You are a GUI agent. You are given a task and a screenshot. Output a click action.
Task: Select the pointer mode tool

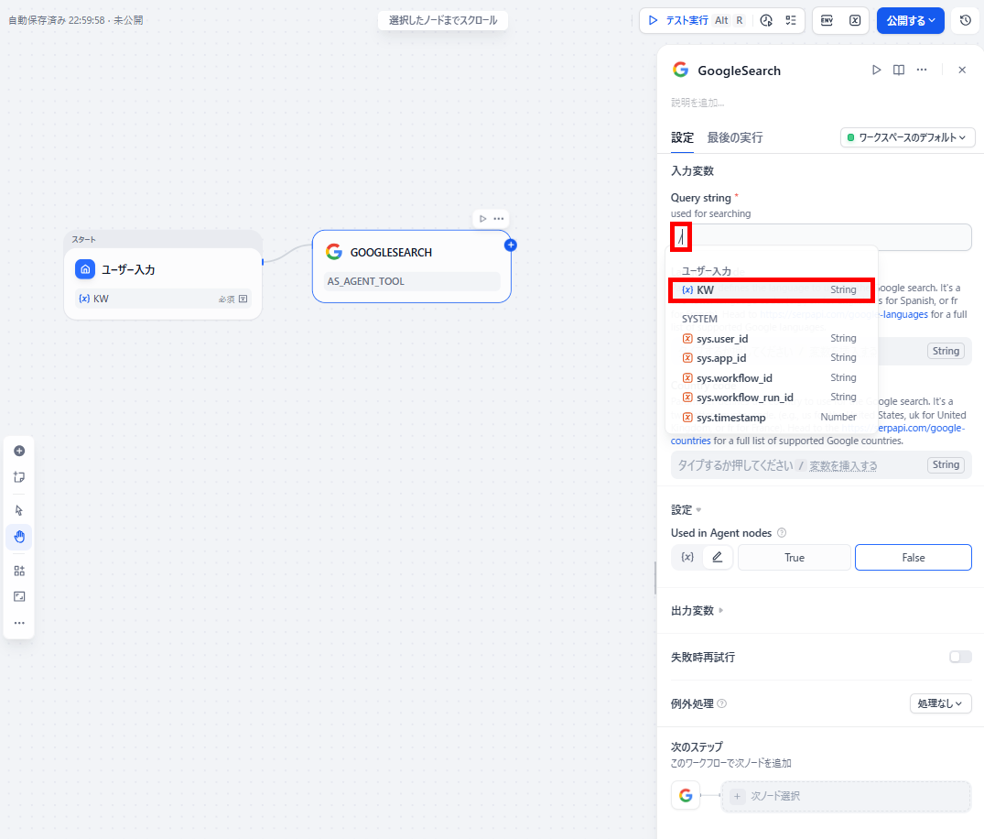coord(19,510)
